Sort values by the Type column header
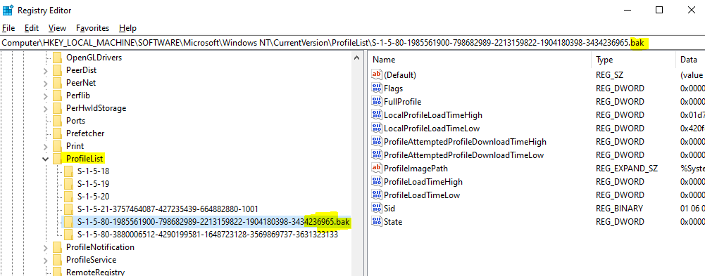705x276 pixels. coord(632,60)
